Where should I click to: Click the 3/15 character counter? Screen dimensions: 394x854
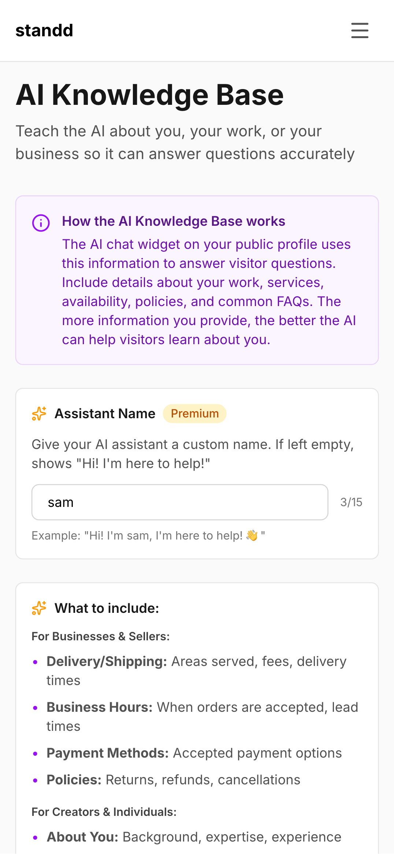coord(351,502)
